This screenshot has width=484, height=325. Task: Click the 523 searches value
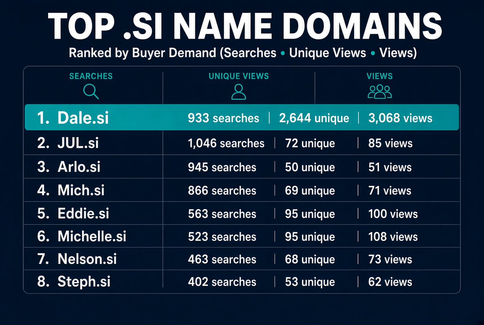[x=222, y=237]
